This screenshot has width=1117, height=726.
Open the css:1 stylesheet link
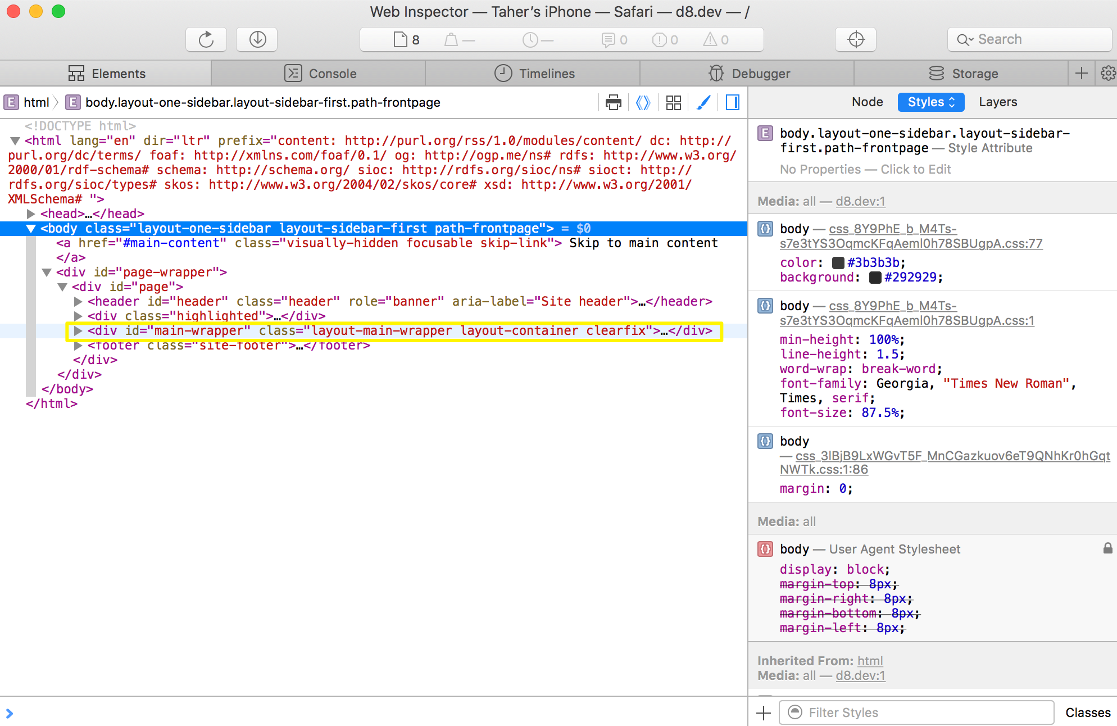coord(907,313)
